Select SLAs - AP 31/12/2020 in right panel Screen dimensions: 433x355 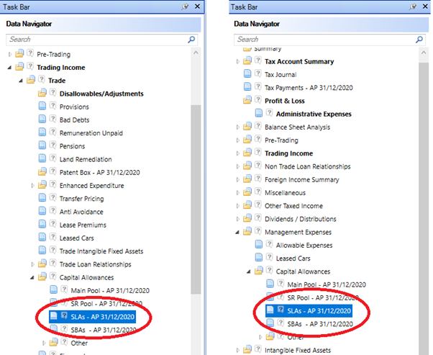coord(309,311)
